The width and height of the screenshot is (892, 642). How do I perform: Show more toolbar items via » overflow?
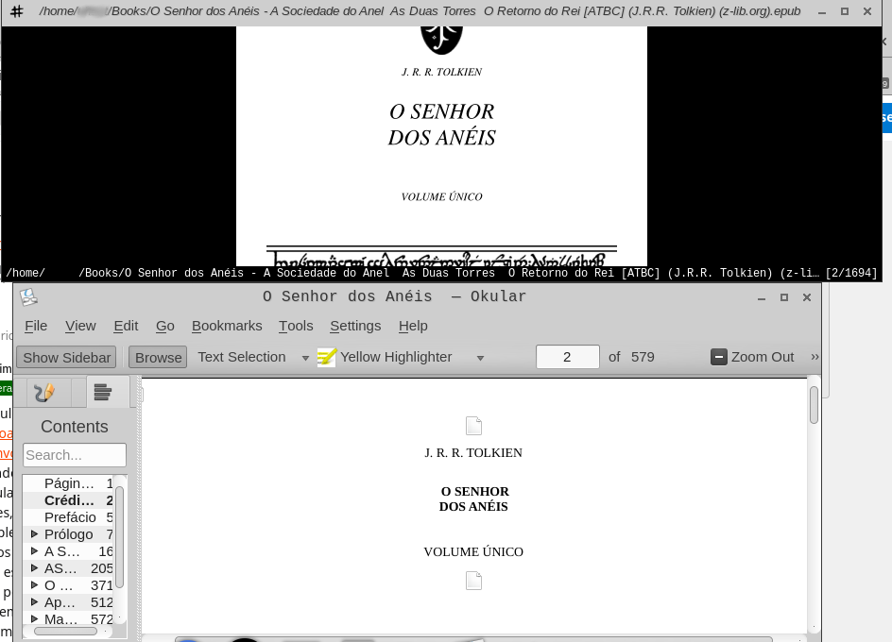tap(815, 357)
